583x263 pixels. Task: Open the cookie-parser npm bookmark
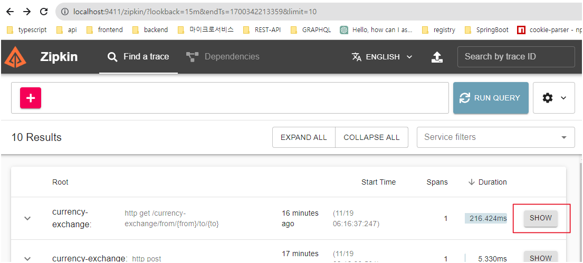550,30
